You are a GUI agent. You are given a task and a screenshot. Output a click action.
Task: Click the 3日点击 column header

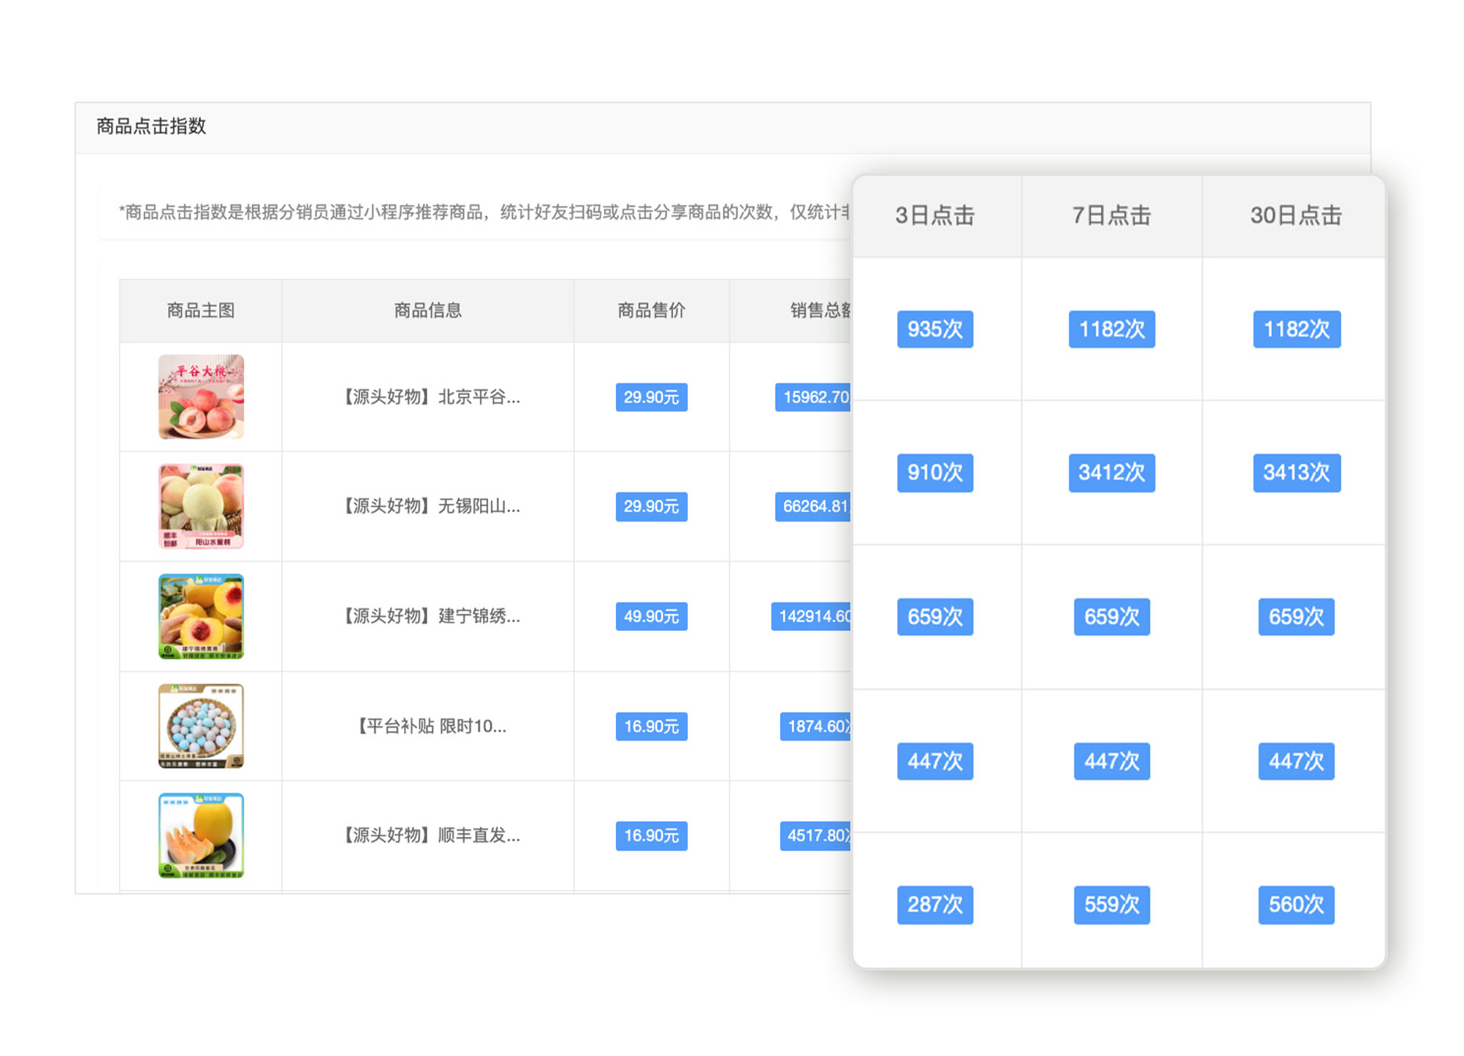pos(934,215)
